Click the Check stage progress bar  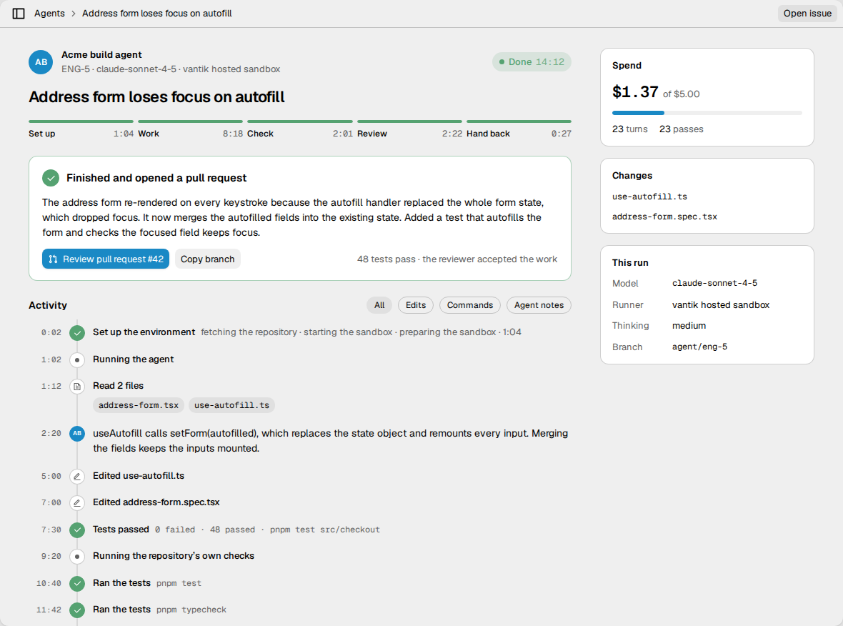coord(300,121)
